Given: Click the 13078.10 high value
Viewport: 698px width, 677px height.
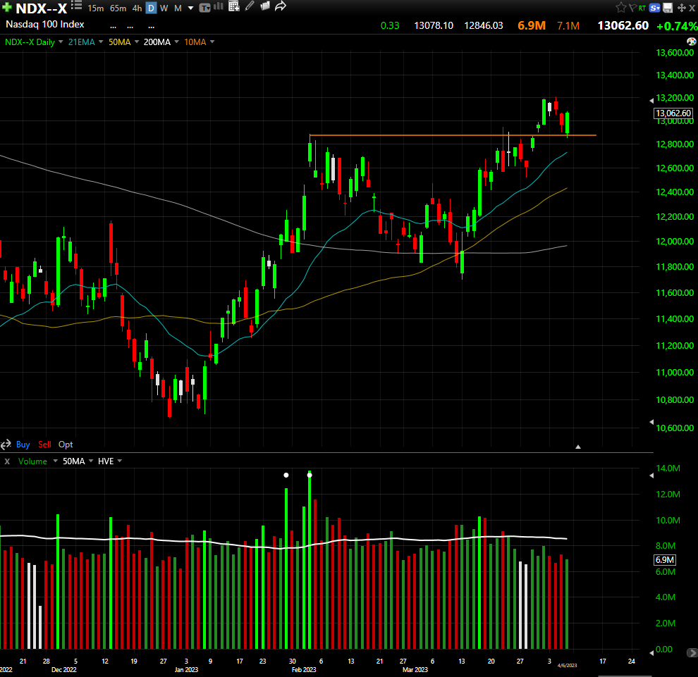Looking at the screenshot, I should (x=434, y=26).
